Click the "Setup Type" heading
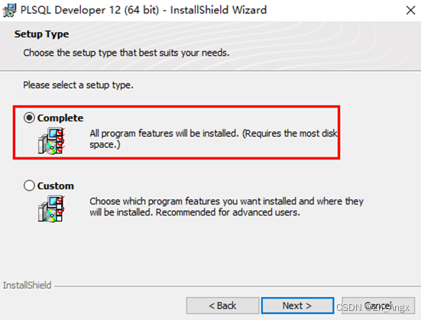The image size is (421, 320). click(41, 34)
